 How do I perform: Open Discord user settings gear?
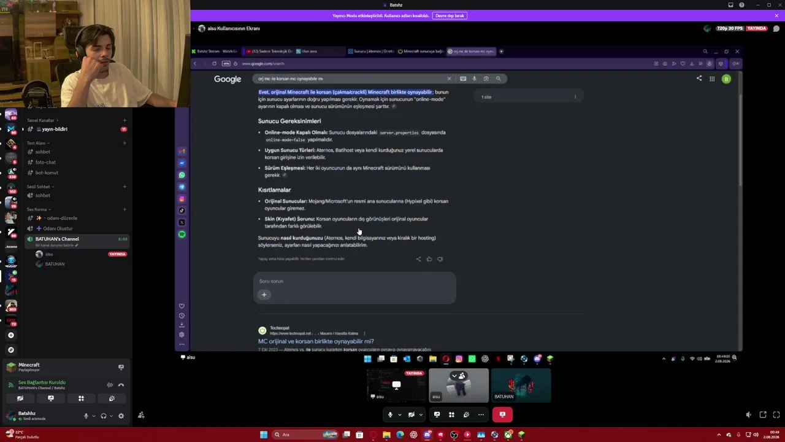click(121, 416)
